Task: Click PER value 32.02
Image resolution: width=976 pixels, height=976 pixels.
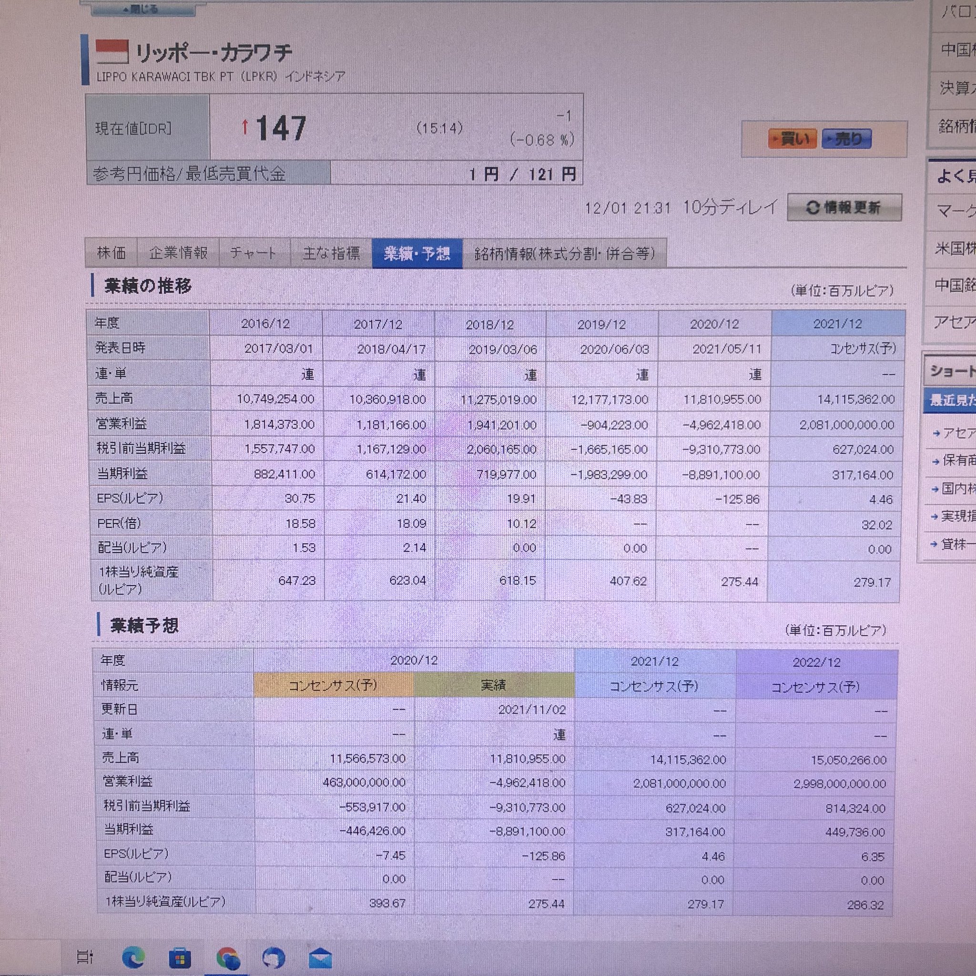Action: 877,525
